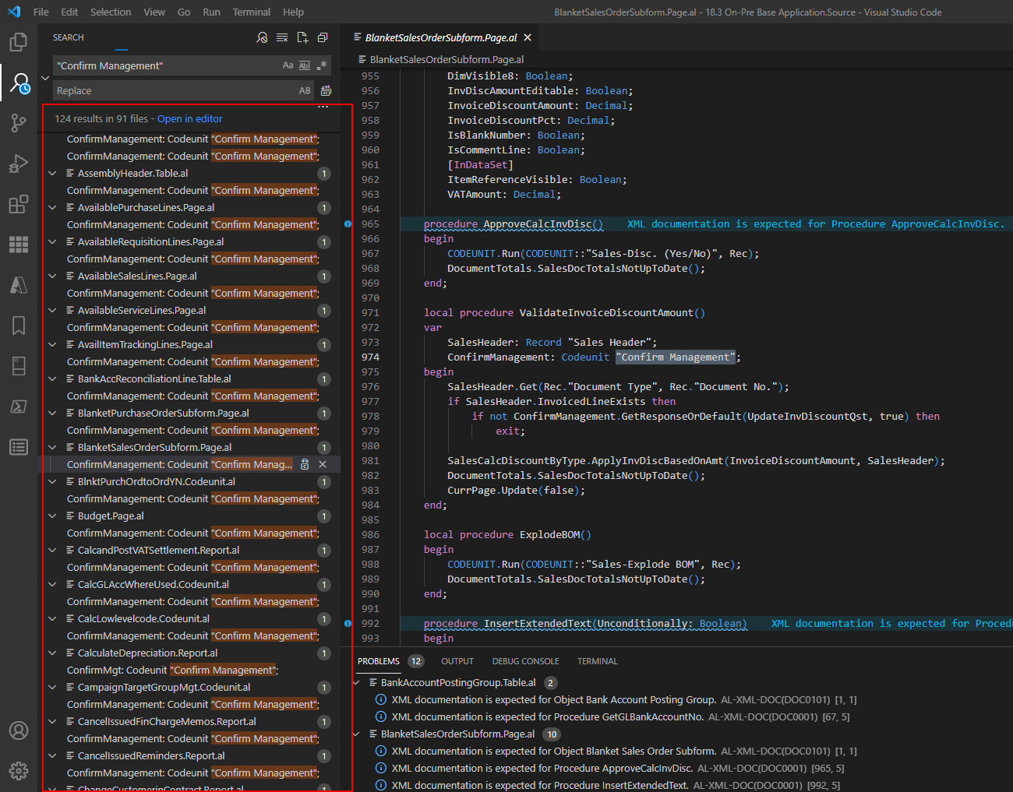
Task: Click the Clear Search Results icon
Action: (x=282, y=37)
